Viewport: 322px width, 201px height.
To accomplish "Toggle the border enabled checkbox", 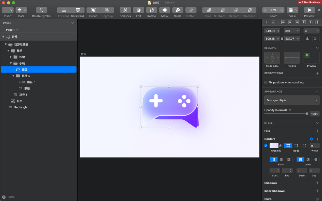I will 266,146.
